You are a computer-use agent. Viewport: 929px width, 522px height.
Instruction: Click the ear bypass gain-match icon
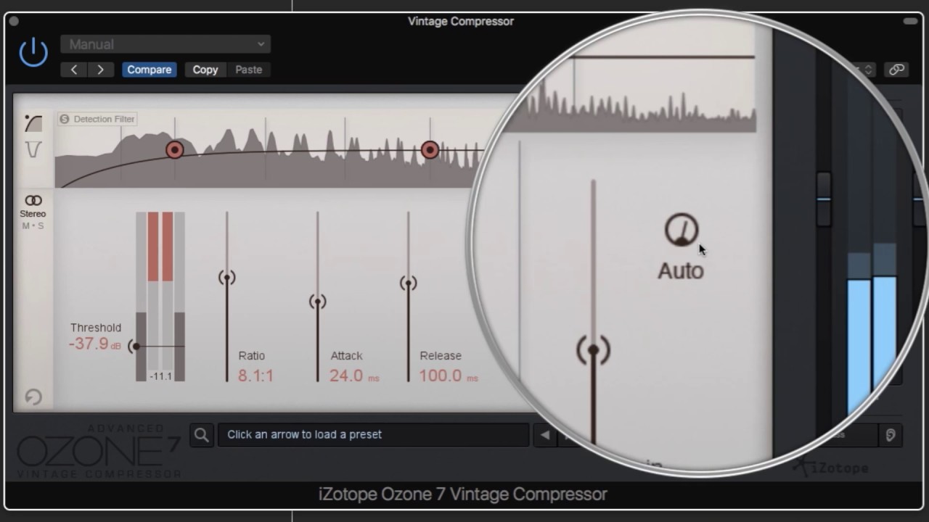point(891,435)
